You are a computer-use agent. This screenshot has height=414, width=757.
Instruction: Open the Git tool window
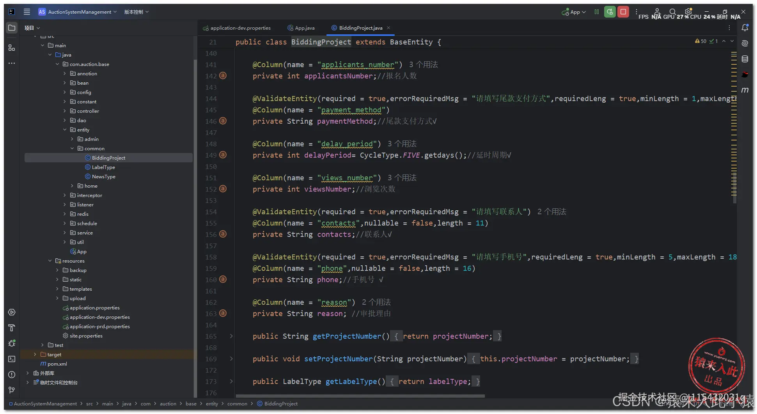(12, 390)
